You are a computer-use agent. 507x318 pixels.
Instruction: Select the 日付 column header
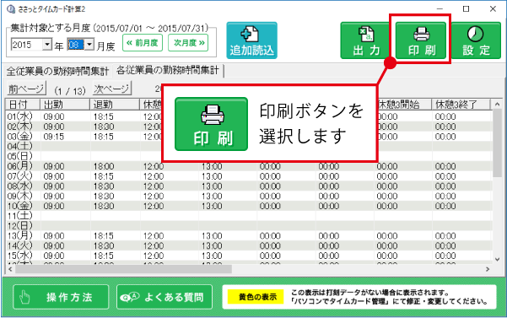point(23,105)
